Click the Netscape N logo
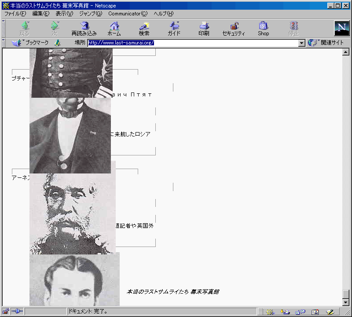The height and width of the screenshot is (317, 352). [342, 28]
